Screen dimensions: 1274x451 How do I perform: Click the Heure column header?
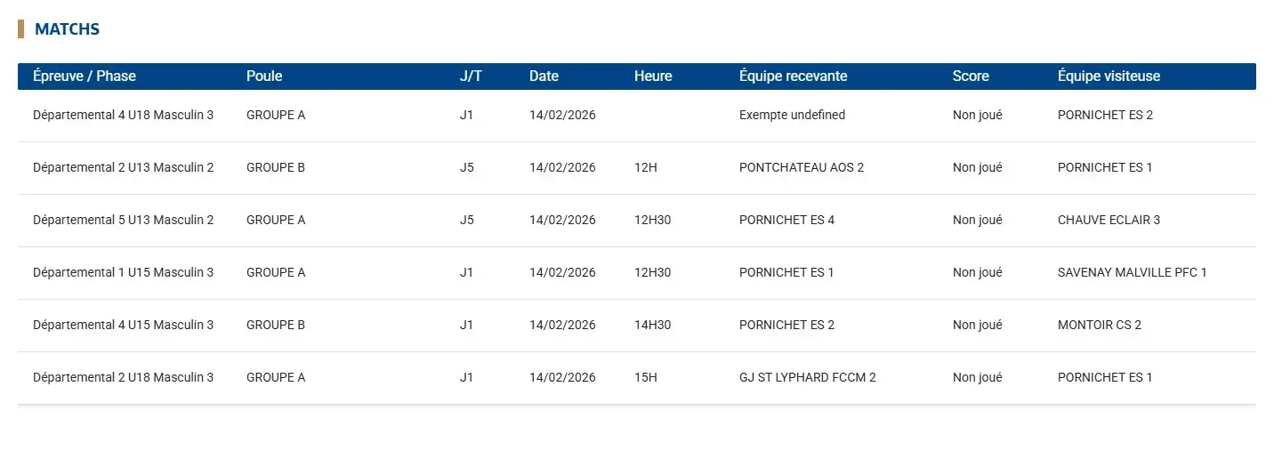(x=653, y=77)
